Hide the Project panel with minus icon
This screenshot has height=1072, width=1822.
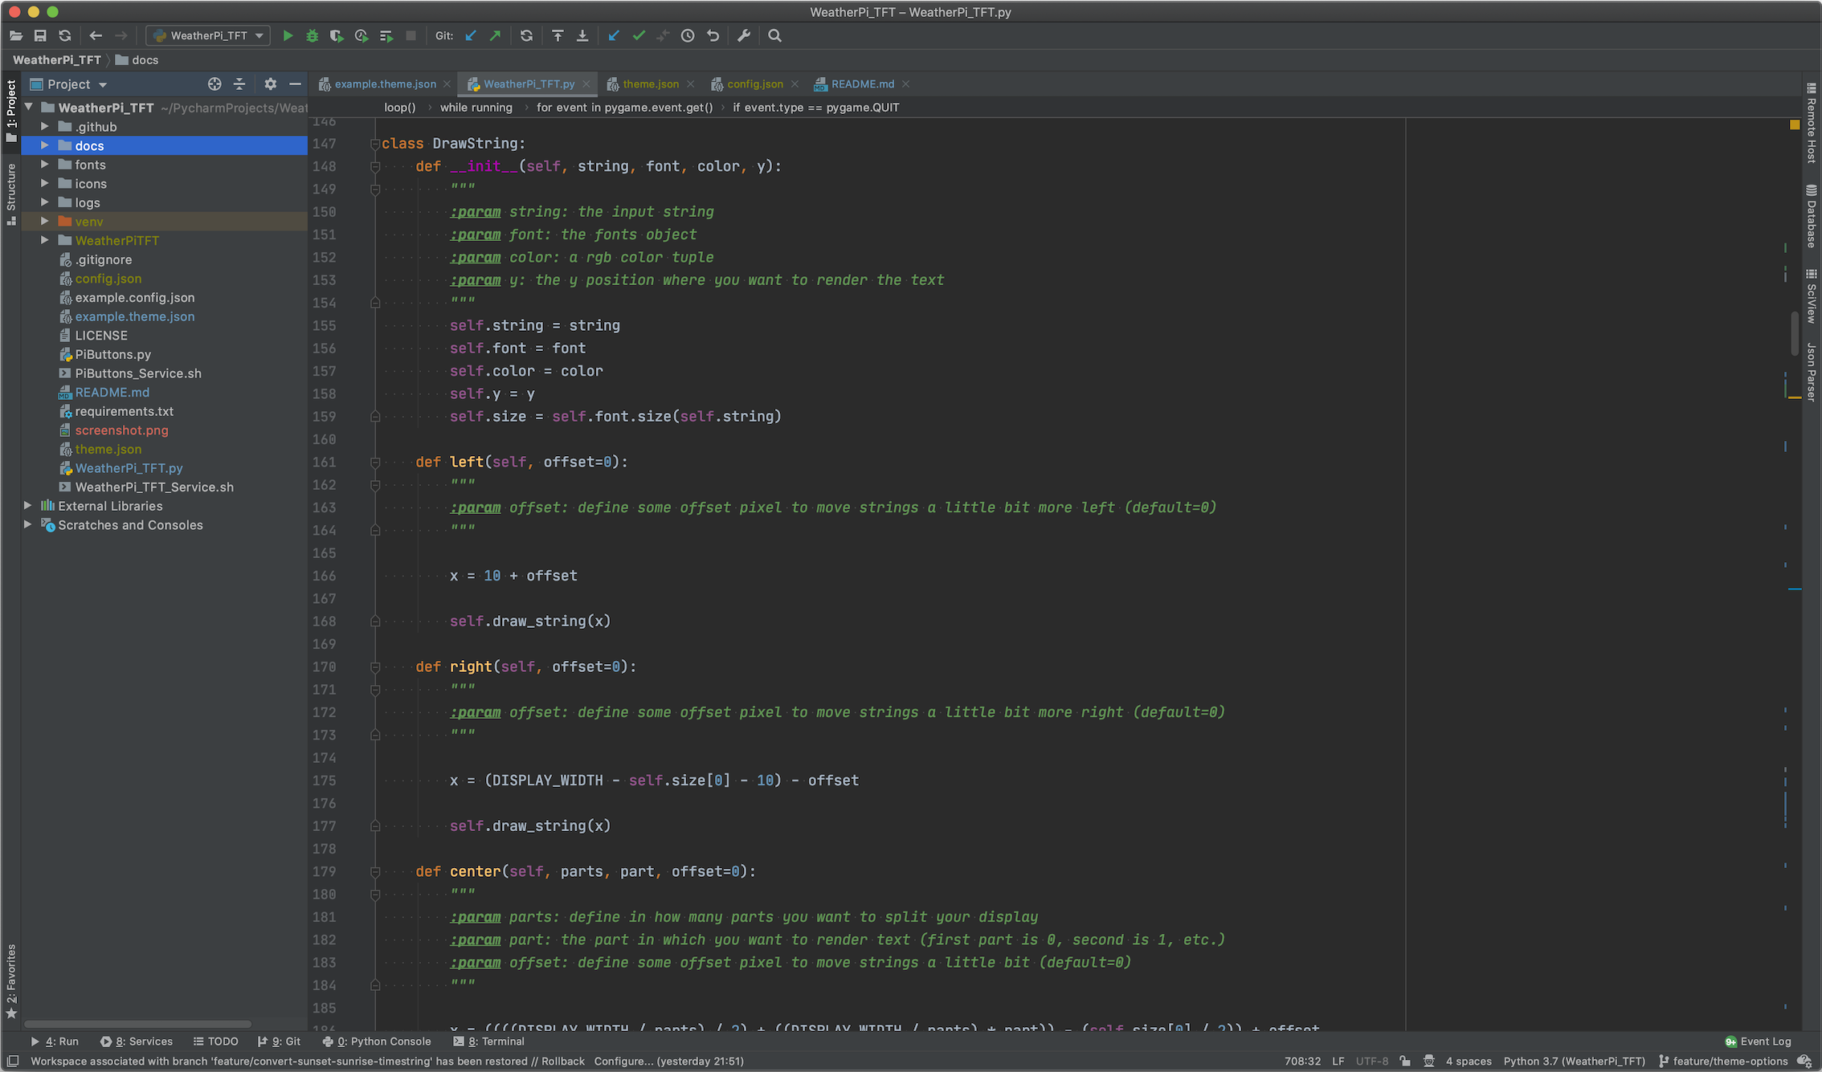295,84
